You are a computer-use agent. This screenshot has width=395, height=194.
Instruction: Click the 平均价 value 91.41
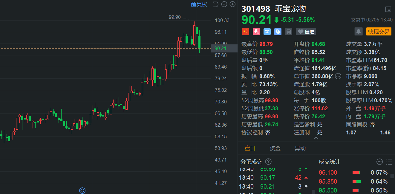(x=318, y=60)
